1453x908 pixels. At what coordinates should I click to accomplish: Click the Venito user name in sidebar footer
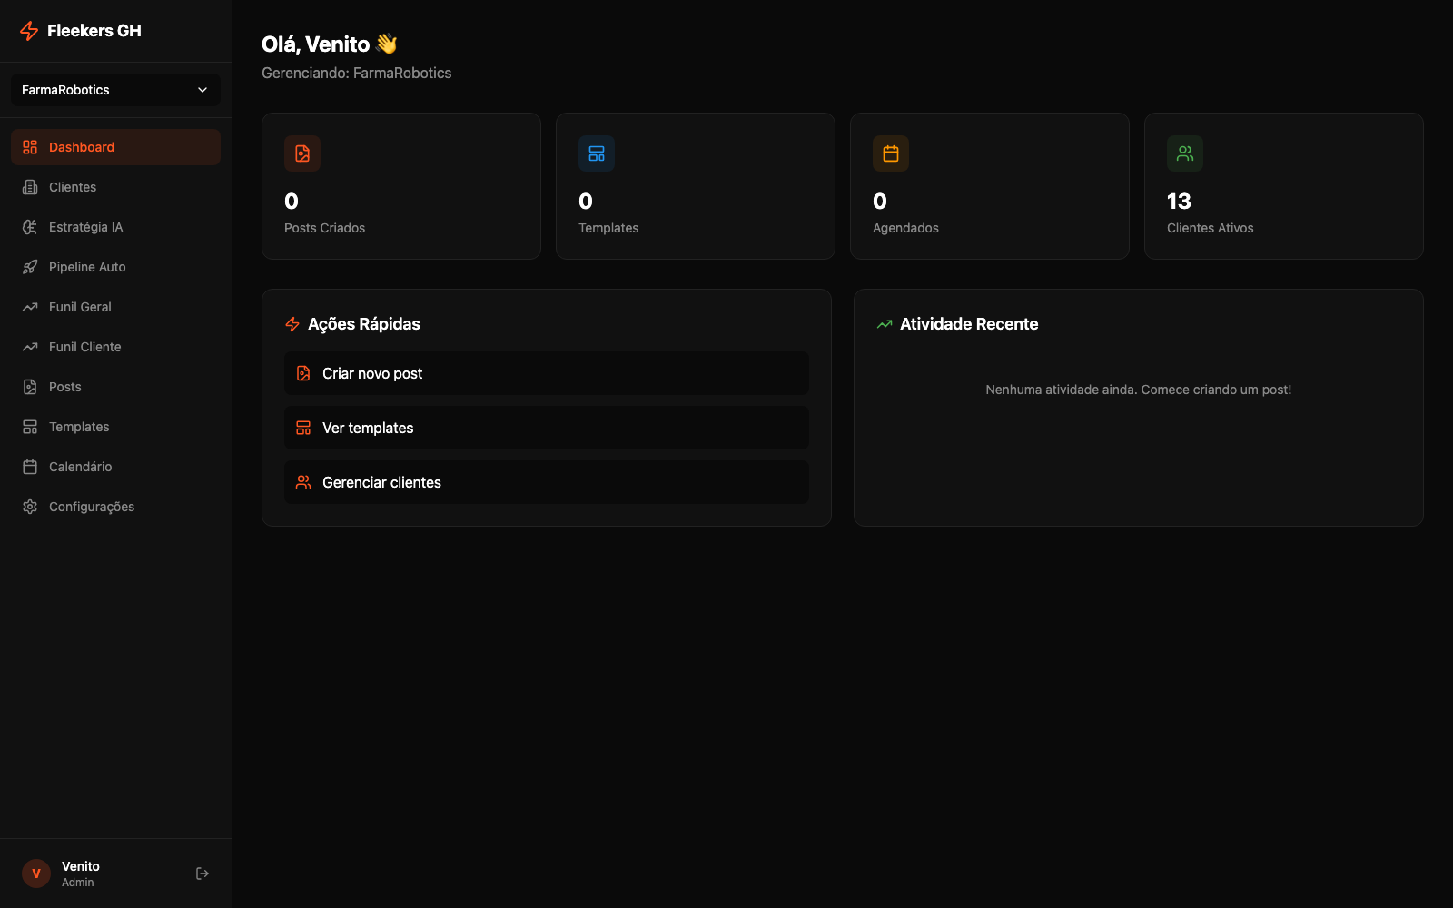pyautogui.click(x=81, y=866)
